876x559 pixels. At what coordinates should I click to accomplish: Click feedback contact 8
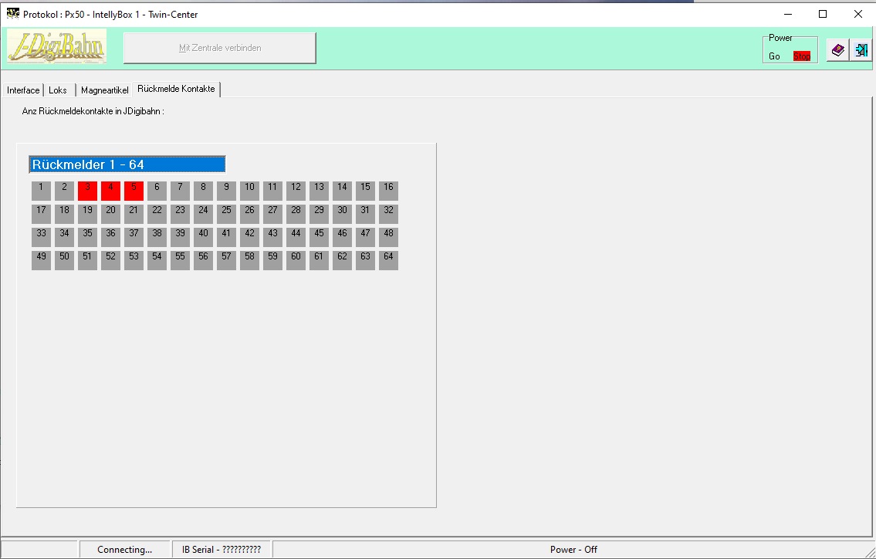tap(203, 191)
